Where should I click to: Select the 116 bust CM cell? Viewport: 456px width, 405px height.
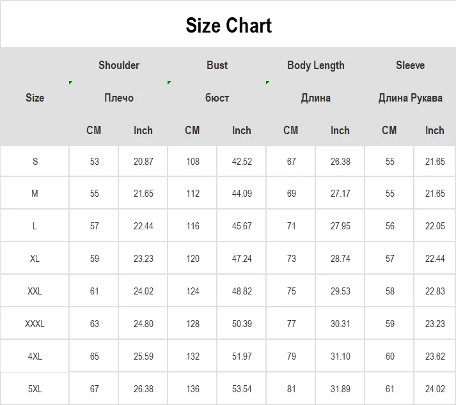click(x=193, y=226)
